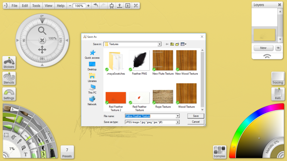
Task: Open the Help menu
Action: pyautogui.click(x=60, y=6)
